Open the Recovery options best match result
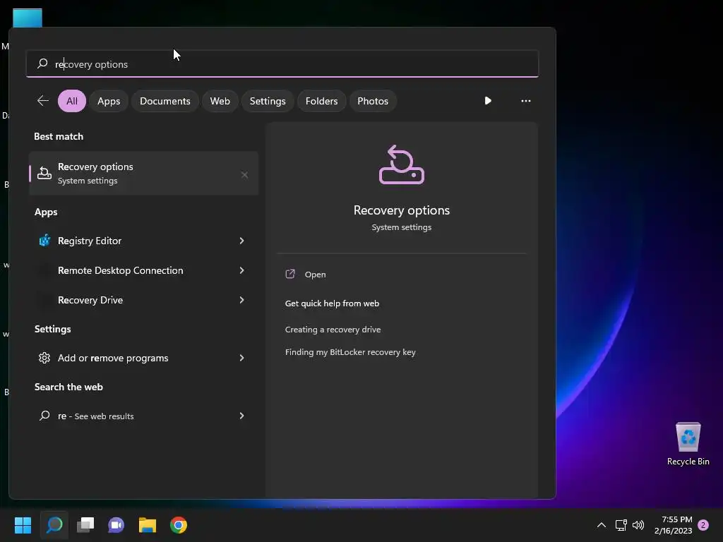 coord(143,174)
